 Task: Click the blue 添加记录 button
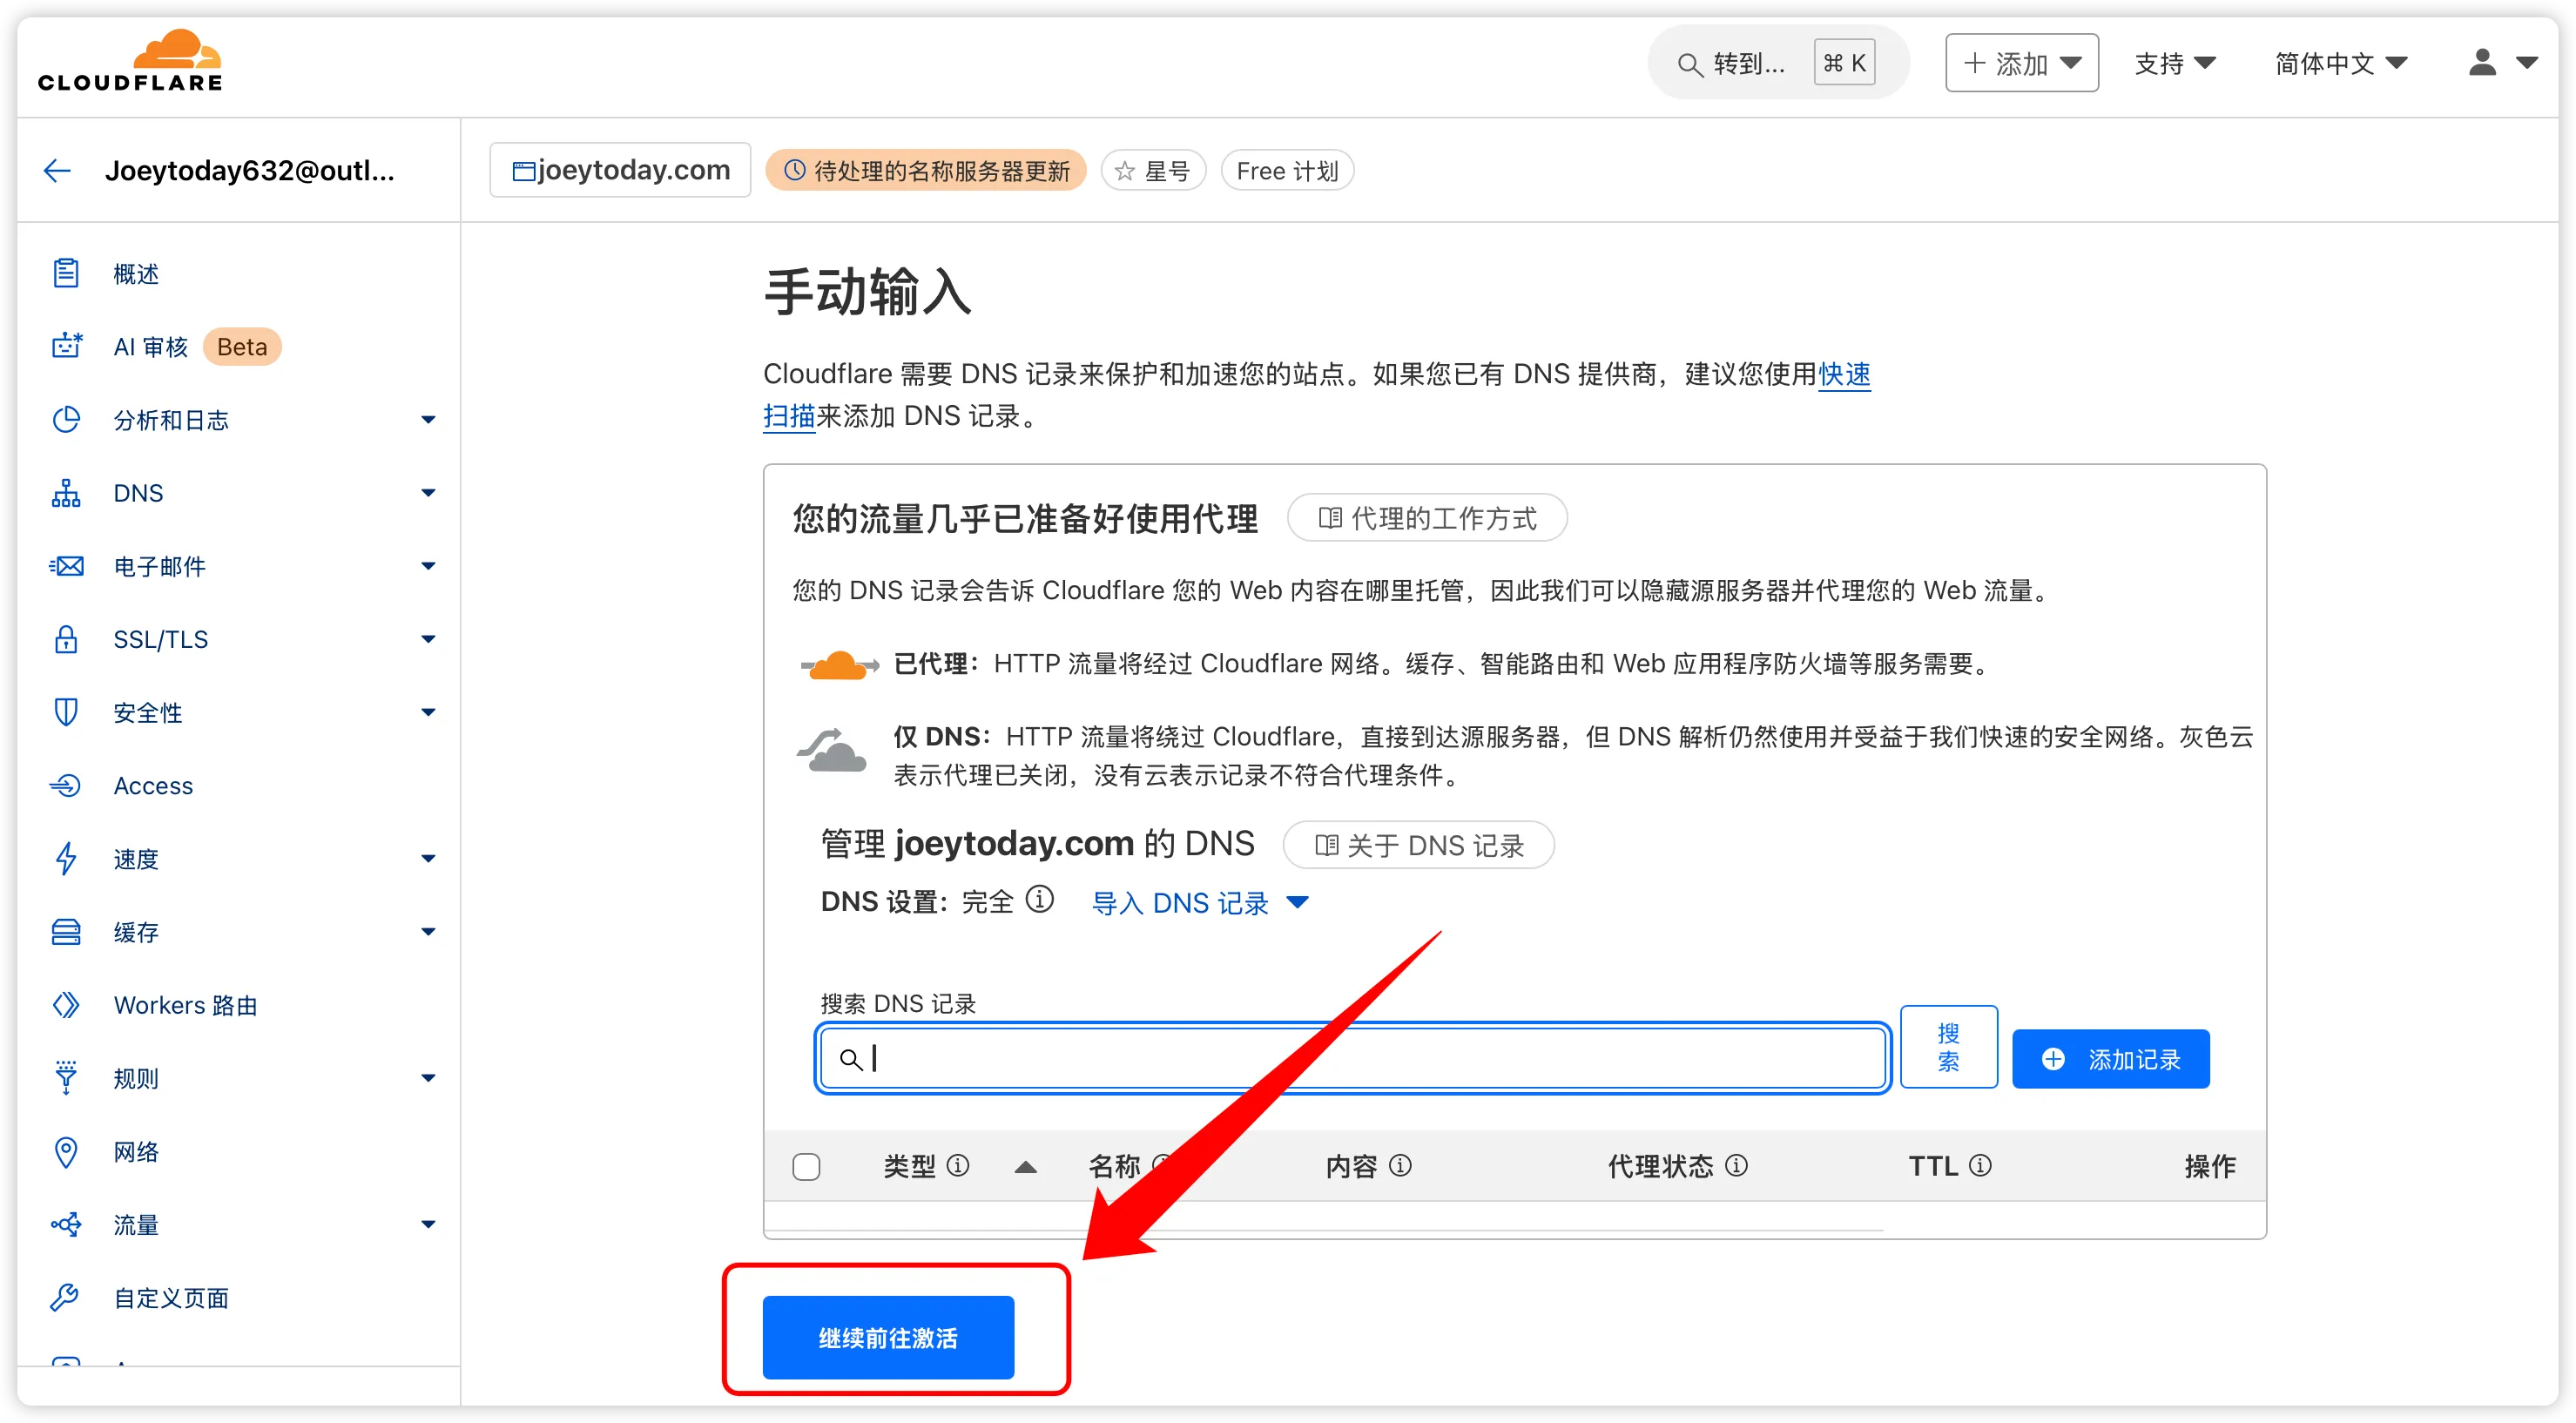coord(2110,1059)
